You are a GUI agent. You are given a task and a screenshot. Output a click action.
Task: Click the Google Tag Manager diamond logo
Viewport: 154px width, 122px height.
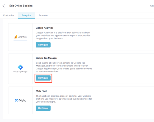coord(20,67)
